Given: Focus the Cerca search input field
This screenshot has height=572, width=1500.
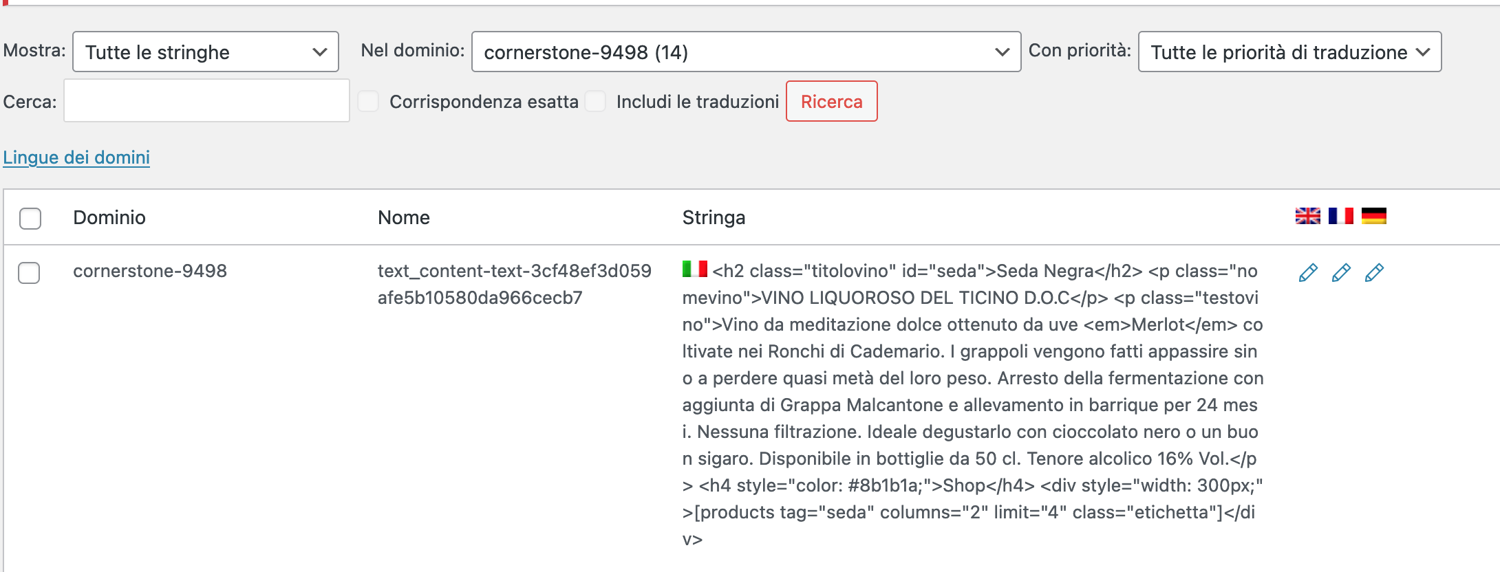Looking at the screenshot, I should pyautogui.click(x=206, y=100).
